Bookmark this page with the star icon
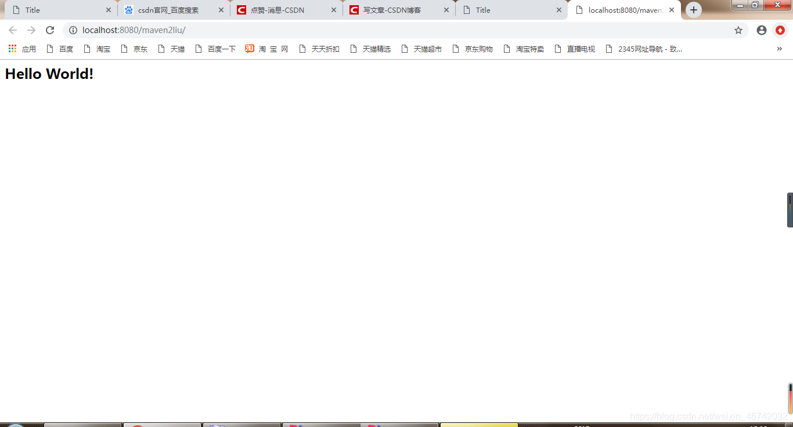793x427 pixels. pos(738,30)
